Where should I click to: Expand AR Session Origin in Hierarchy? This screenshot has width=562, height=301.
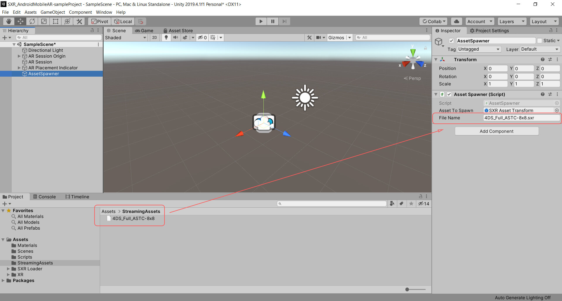(19, 56)
